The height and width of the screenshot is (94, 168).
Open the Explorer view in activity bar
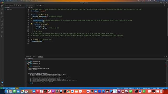(x=2, y=6)
